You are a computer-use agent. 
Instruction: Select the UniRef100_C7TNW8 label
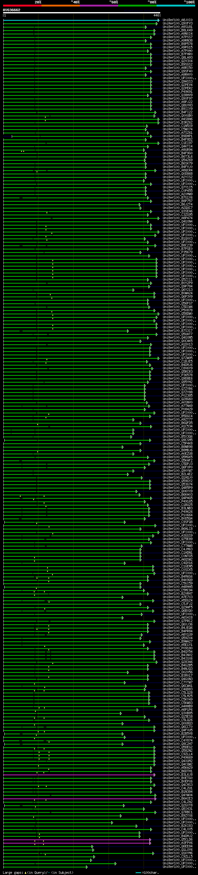tap(178, 546)
